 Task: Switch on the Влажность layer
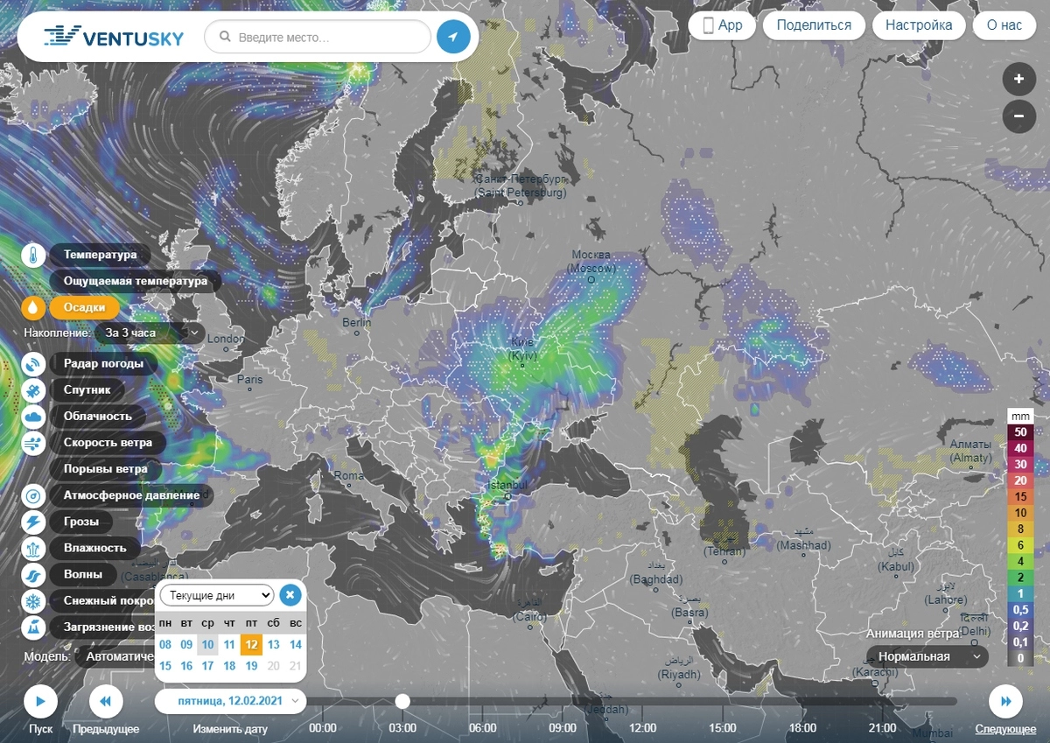(94, 549)
